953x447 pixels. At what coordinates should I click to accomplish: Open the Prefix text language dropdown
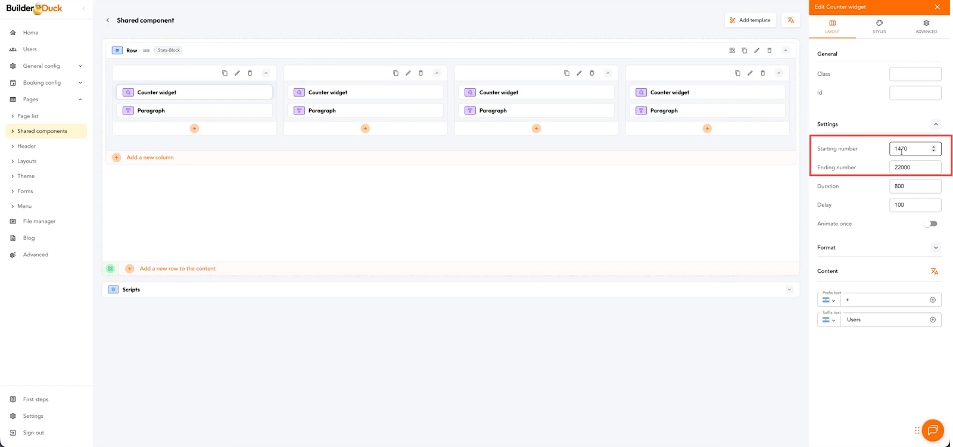[829, 300]
